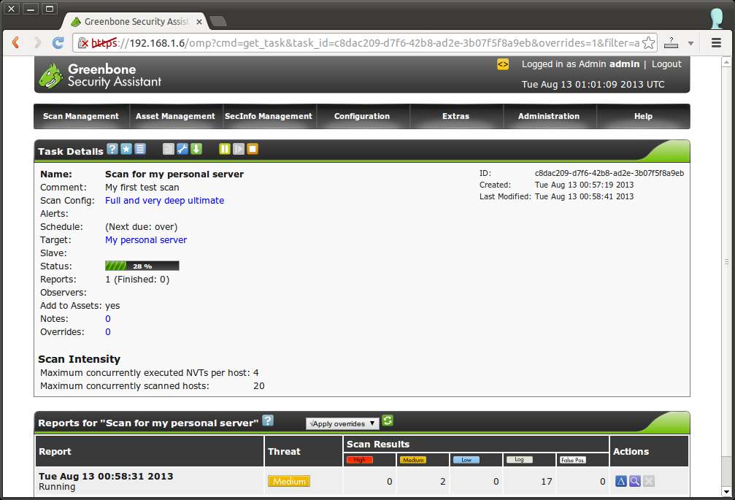Click the star New Task icon

pos(126,149)
